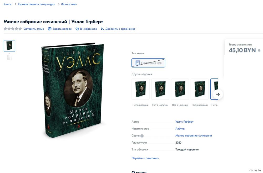This screenshot has height=173, width=263.
Task: Click the info icon next to Серия
Action: click(142, 136)
